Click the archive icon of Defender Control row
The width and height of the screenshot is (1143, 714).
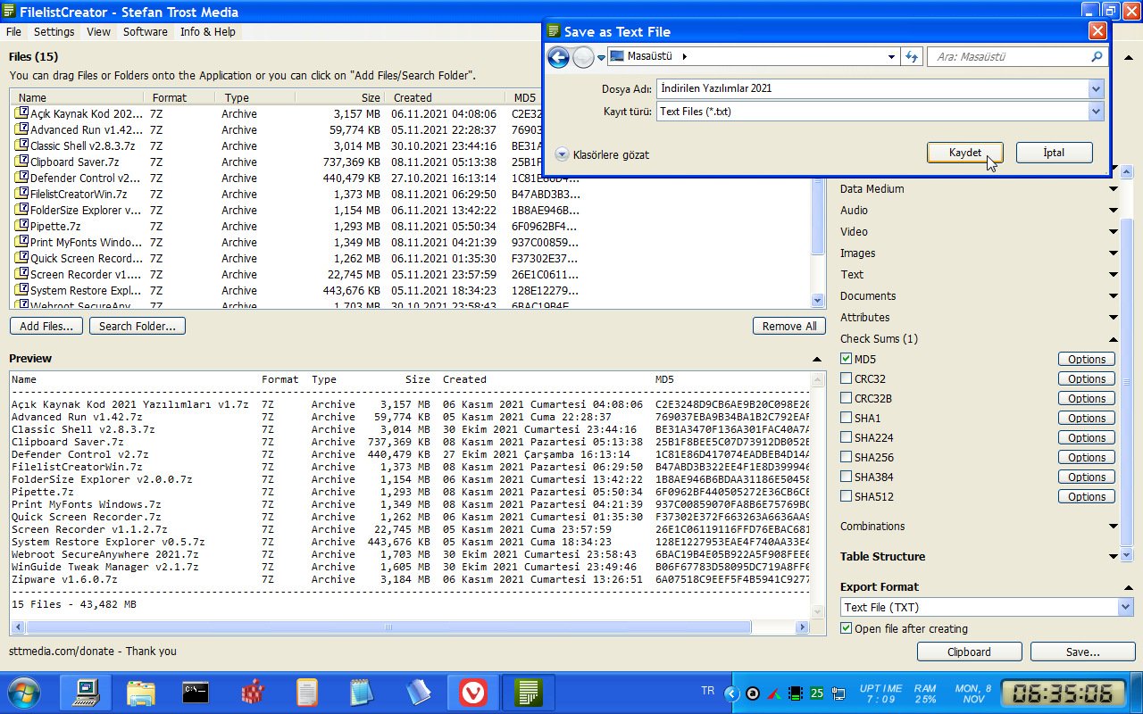pyautogui.click(x=22, y=178)
